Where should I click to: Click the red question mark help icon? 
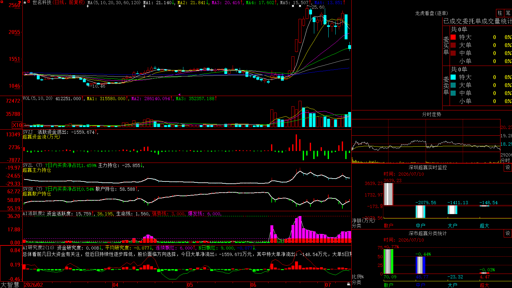[x=20, y=3]
